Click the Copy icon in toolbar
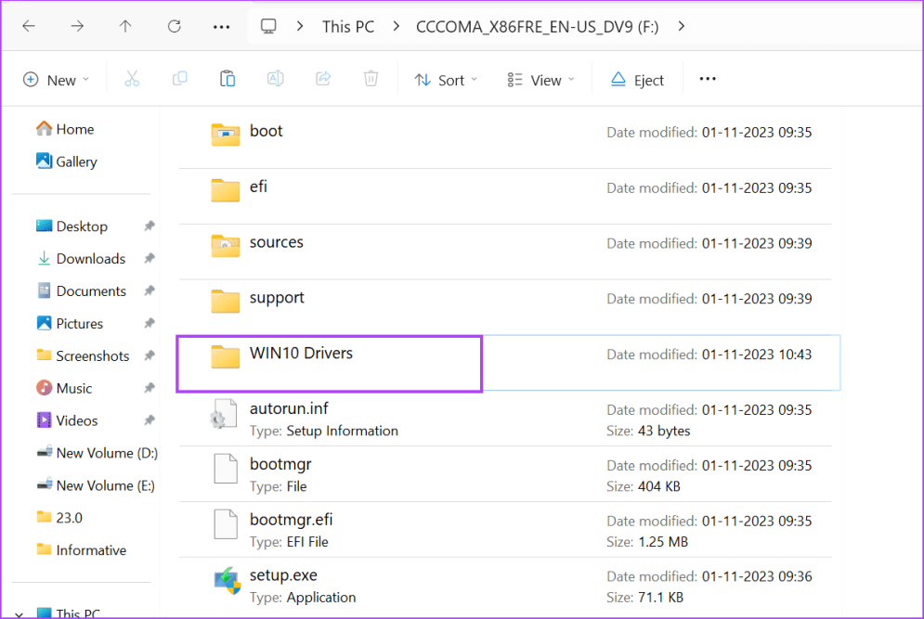Viewport: 924px width, 619px height. point(180,80)
